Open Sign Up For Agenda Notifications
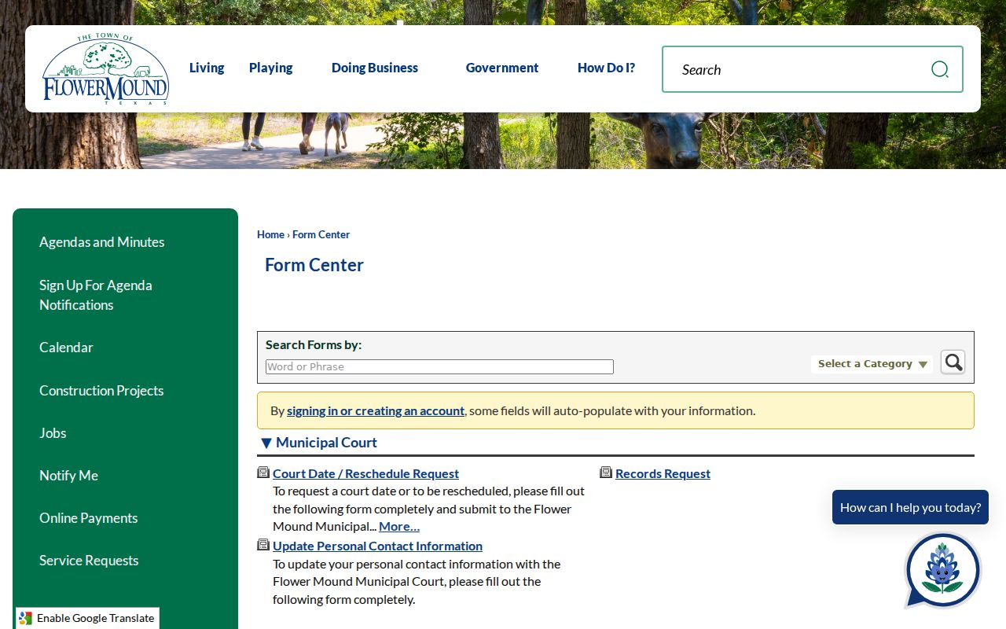The height and width of the screenshot is (629, 1006). click(96, 295)
